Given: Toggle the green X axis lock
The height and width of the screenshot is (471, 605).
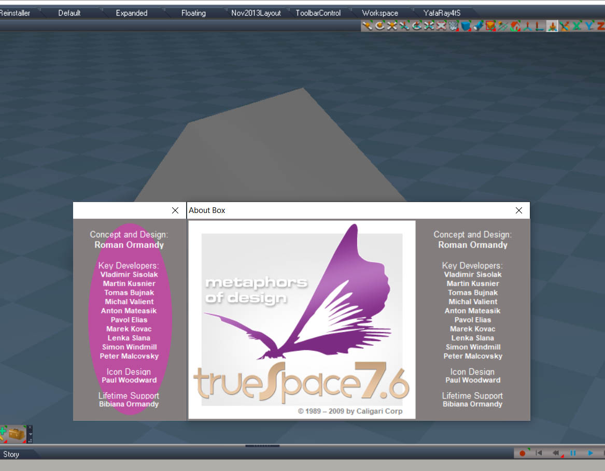Looking at the screenshot, I should 577,26.
